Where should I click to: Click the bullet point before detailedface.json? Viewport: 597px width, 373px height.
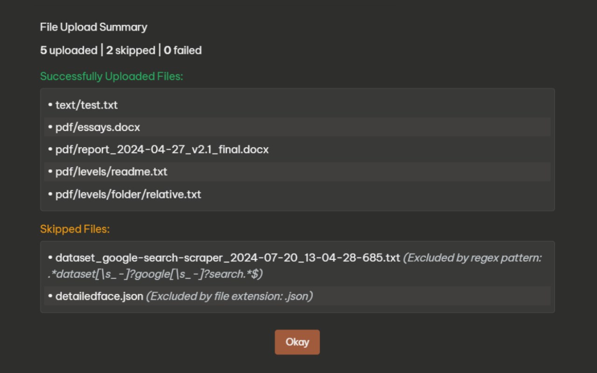50,296
